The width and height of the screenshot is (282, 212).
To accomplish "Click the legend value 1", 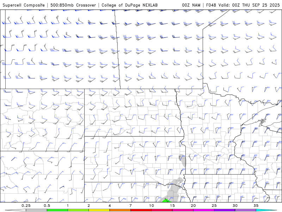I will [68, 206].
